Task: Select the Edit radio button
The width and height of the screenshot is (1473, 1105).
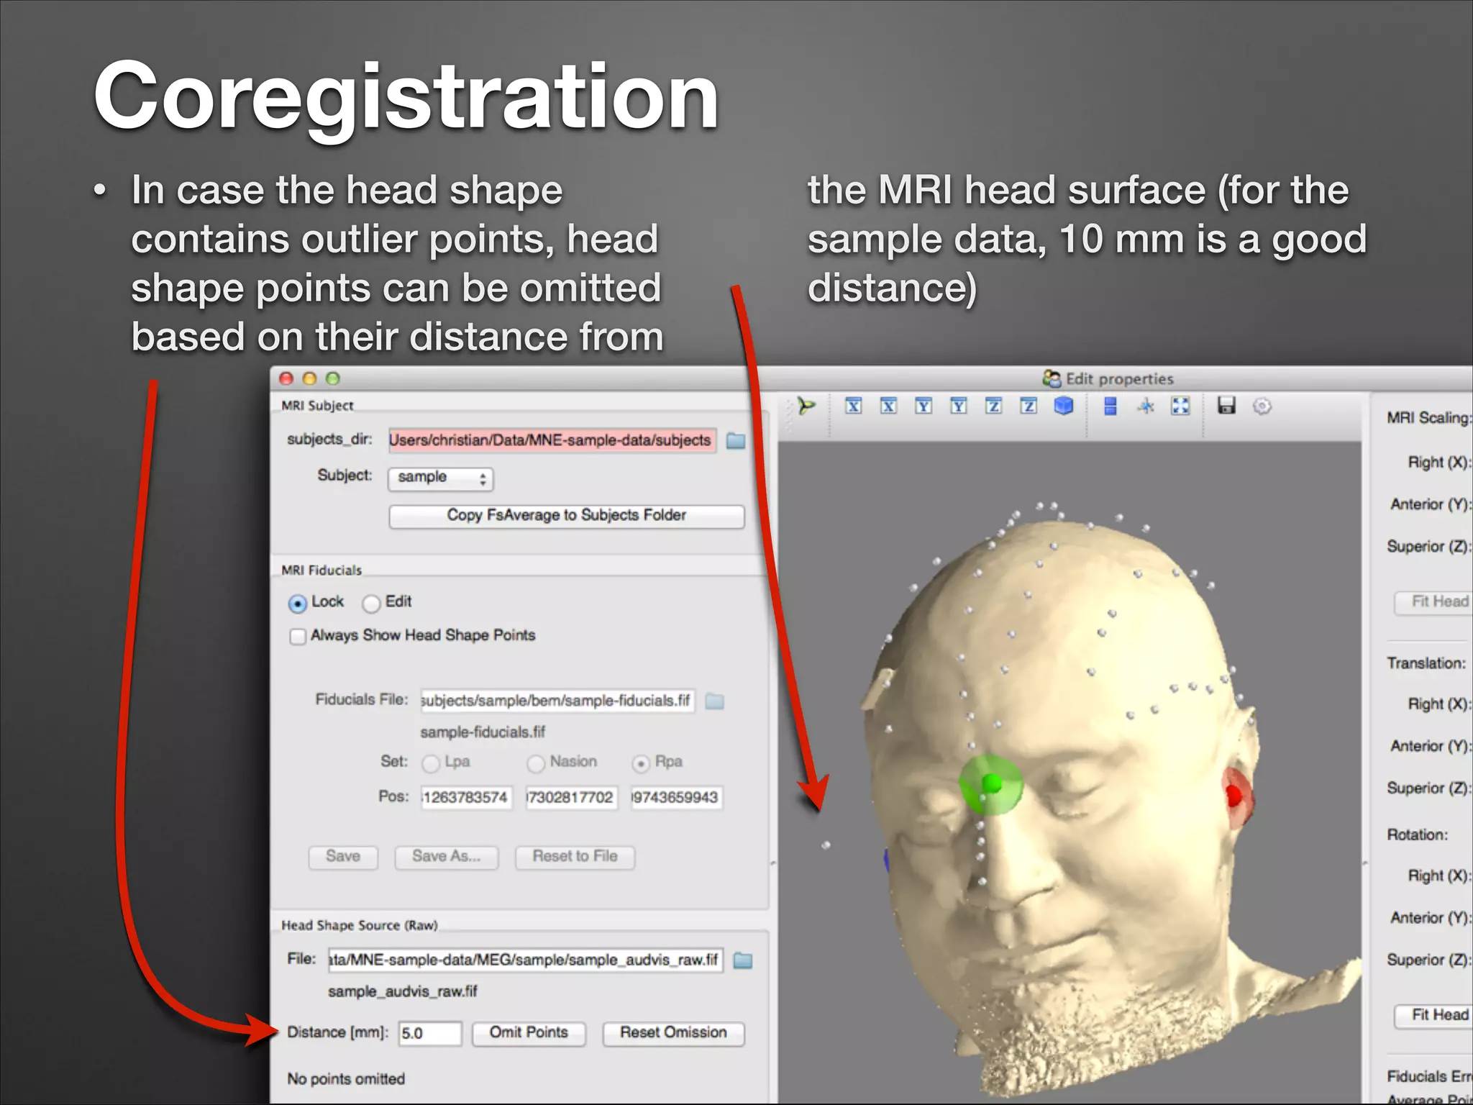Action: click(x=371, y=604)
